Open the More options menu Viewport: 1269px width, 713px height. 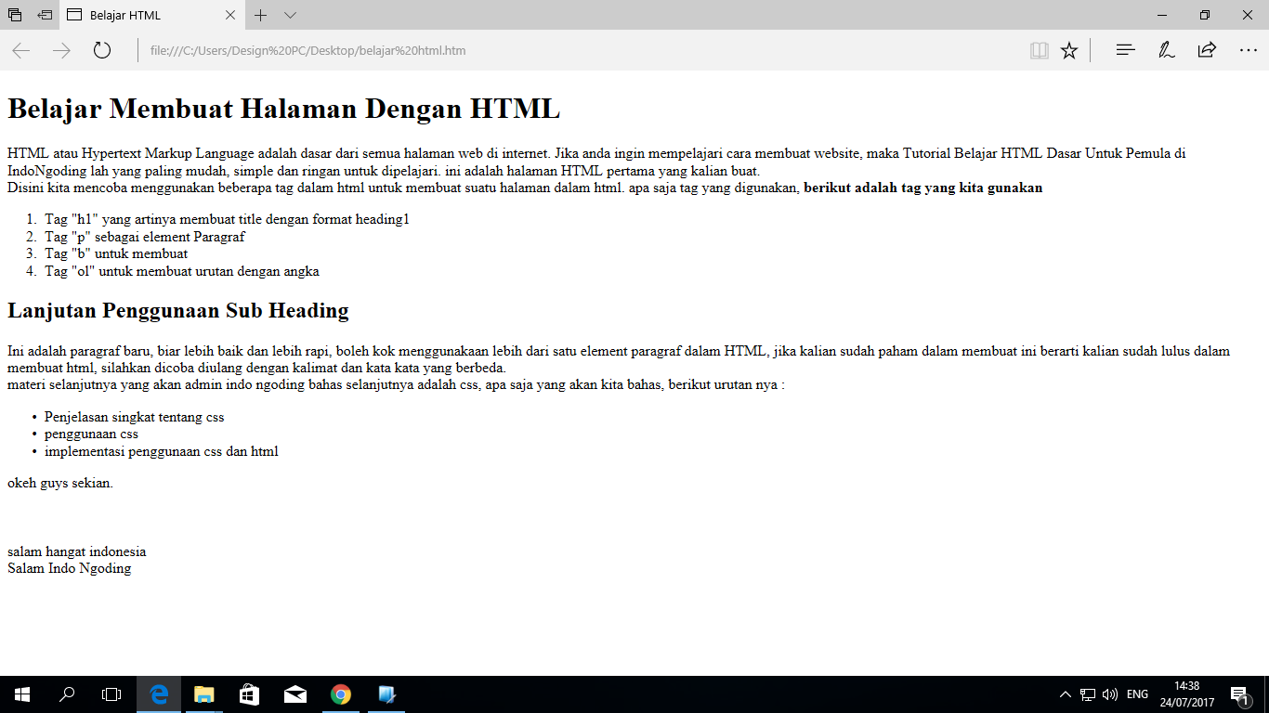point(1247,50)
